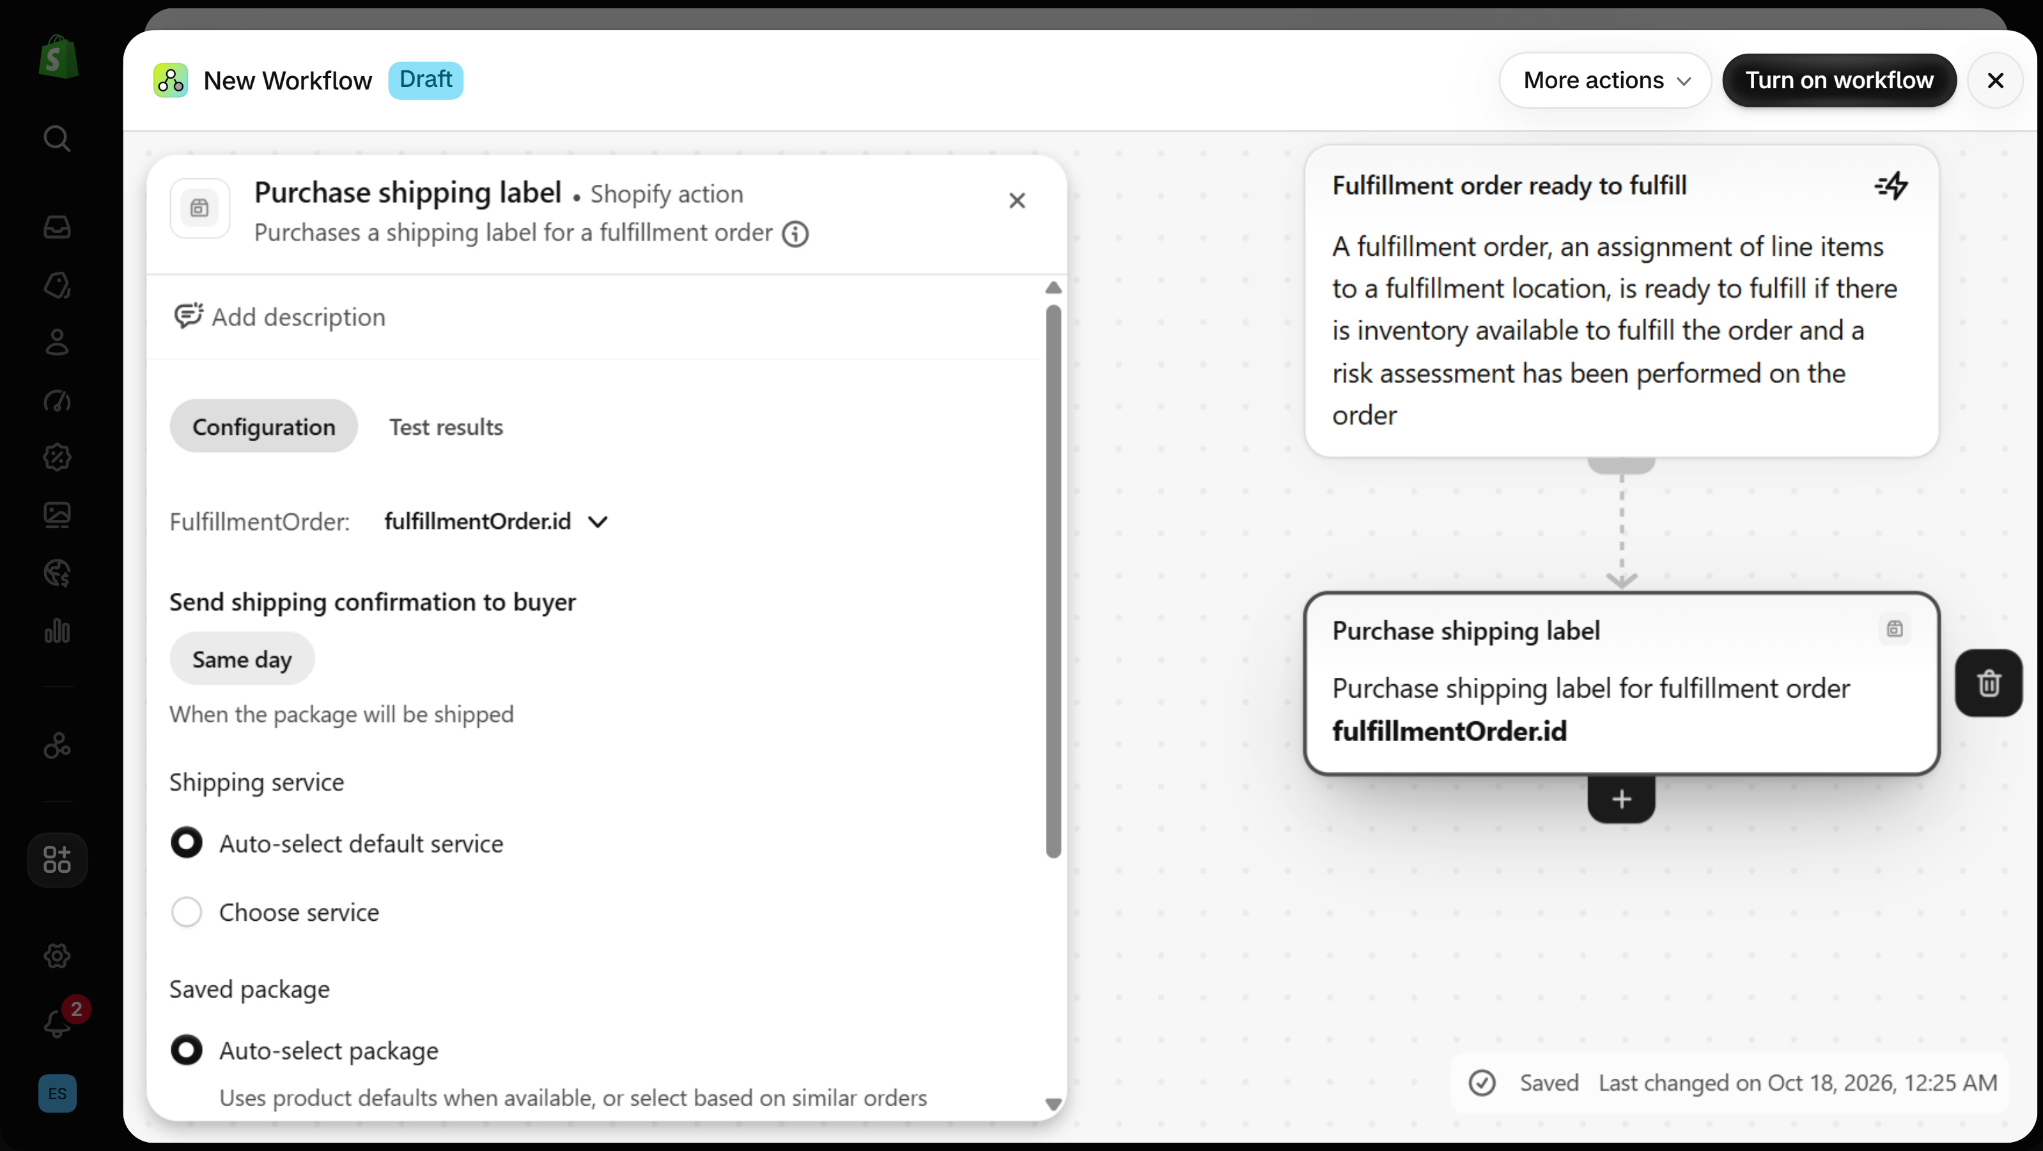Screen dimensions: 2043x1151
Task: Select Choose service radio button
Action: point(187,912)
